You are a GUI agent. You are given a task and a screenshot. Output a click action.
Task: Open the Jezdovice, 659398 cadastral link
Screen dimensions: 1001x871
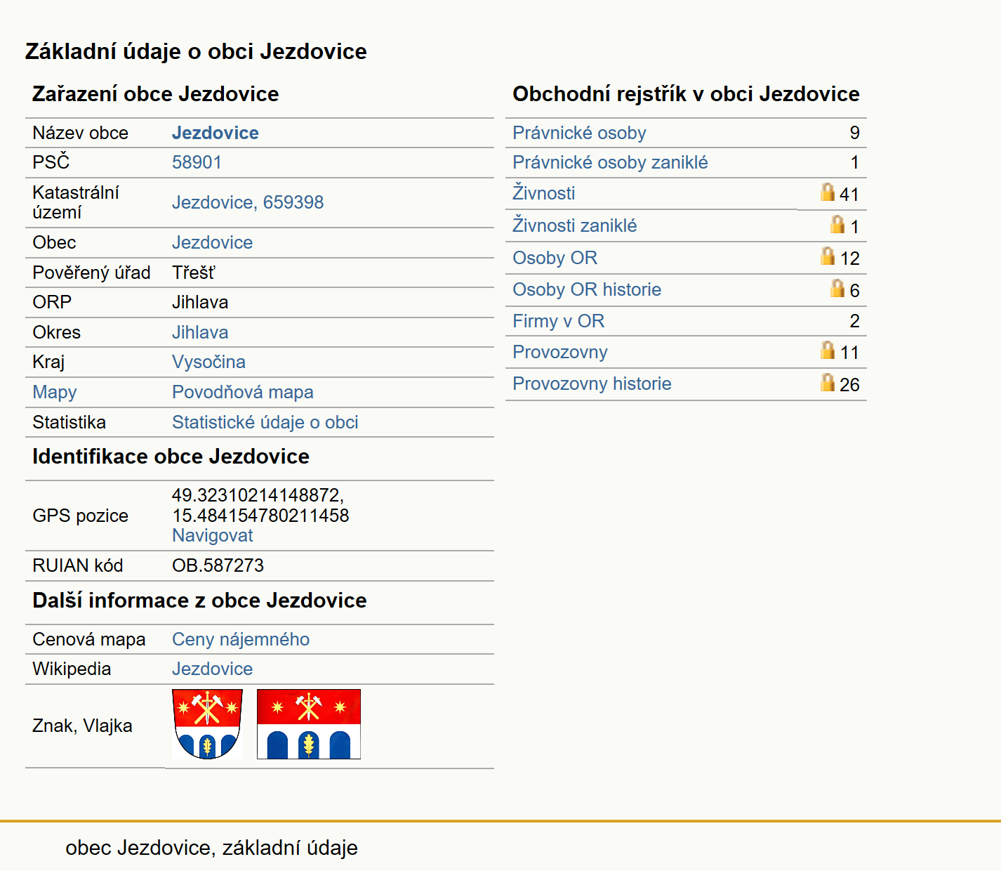click(x=248, y=202)
